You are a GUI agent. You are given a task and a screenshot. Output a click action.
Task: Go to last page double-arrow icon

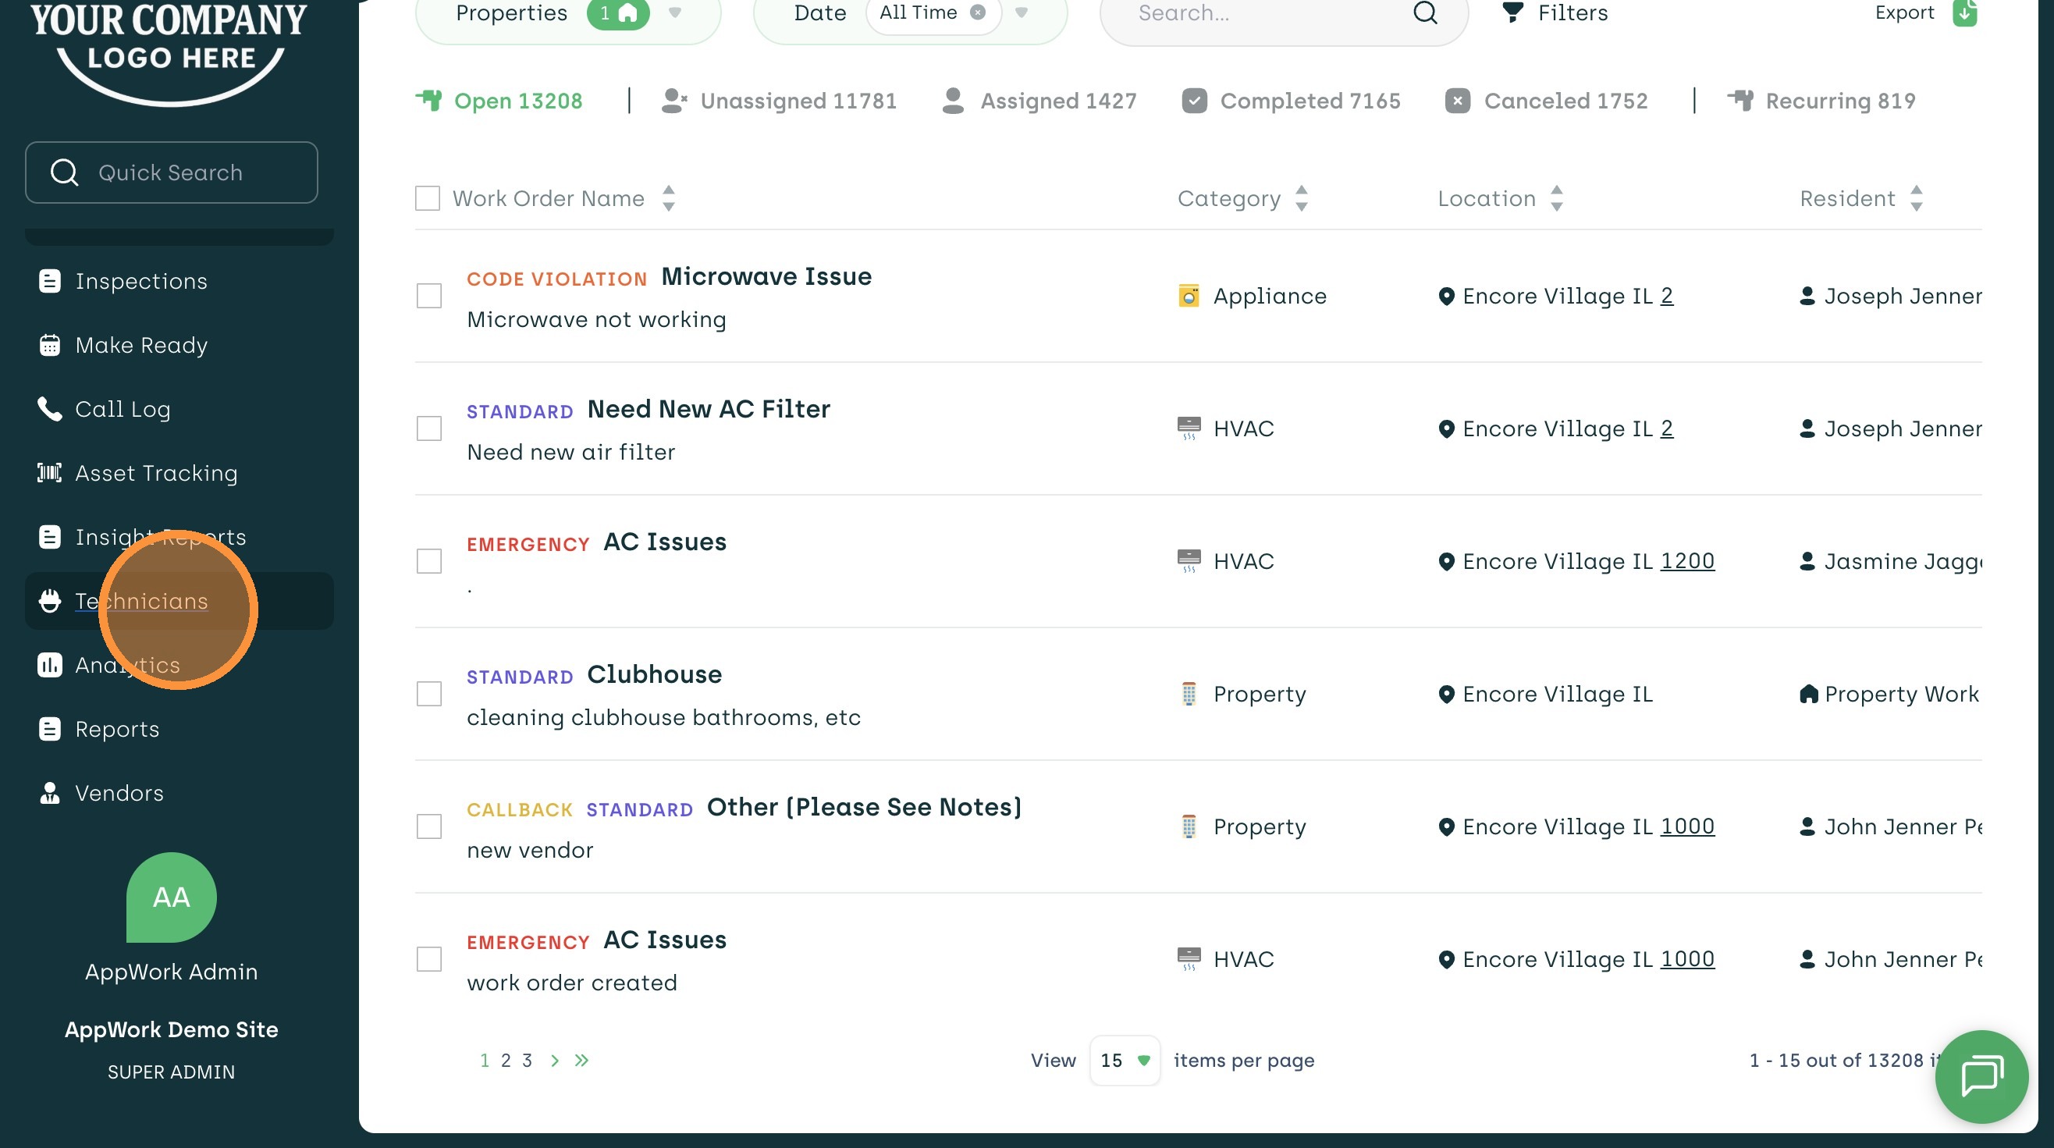pyautogui.click(x=581, y=1061)
